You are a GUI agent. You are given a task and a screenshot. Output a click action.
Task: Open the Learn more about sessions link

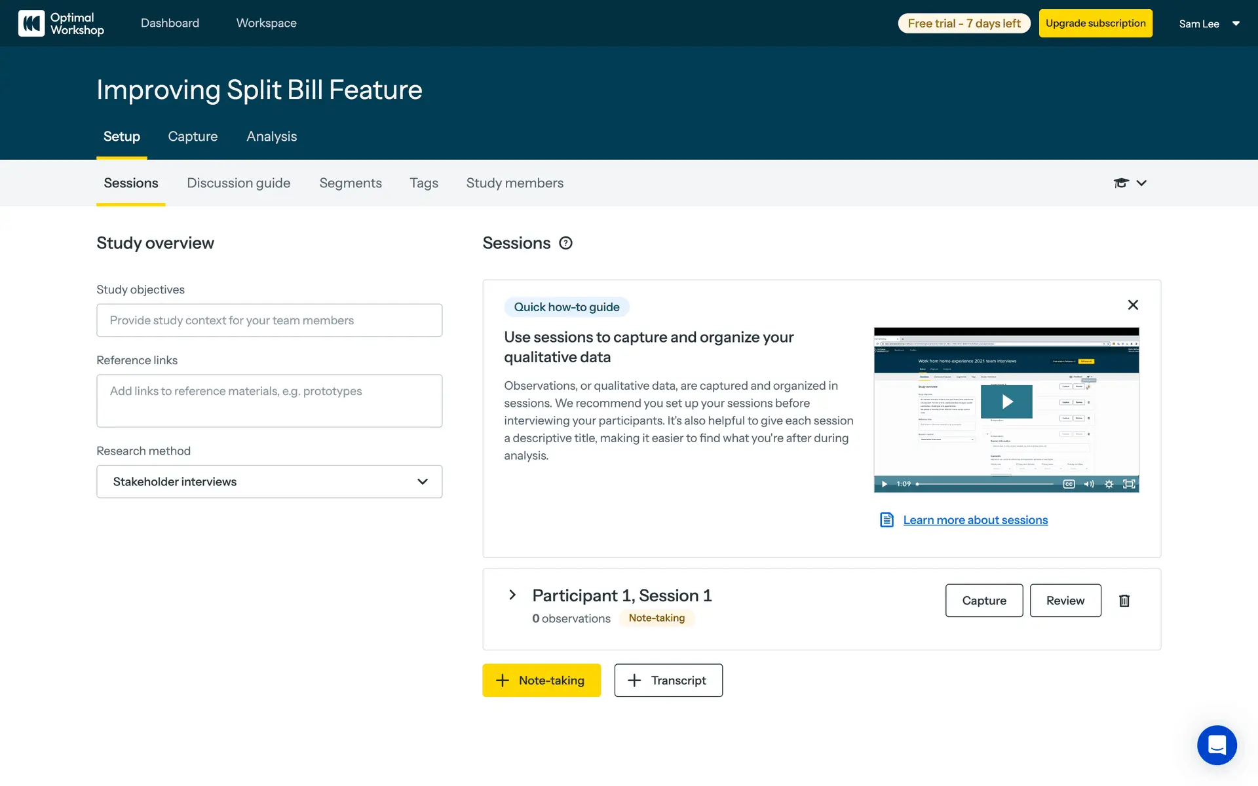(x=975, y=520)
